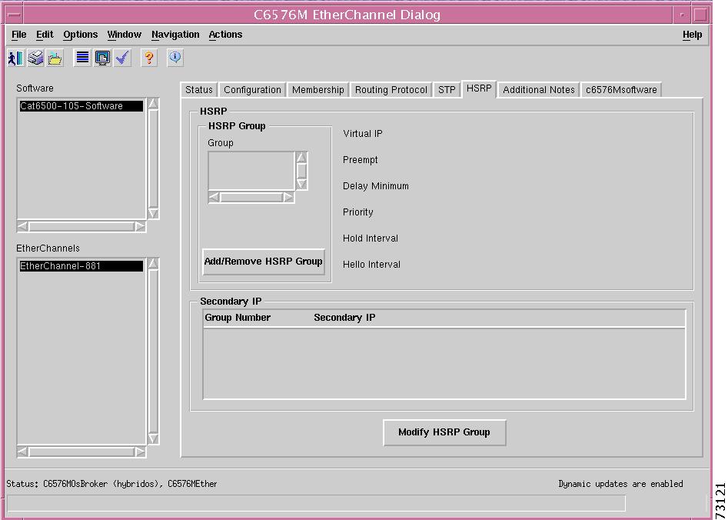Open the File menu
This screenshot has height=520, width=728.
click(19, 35)
